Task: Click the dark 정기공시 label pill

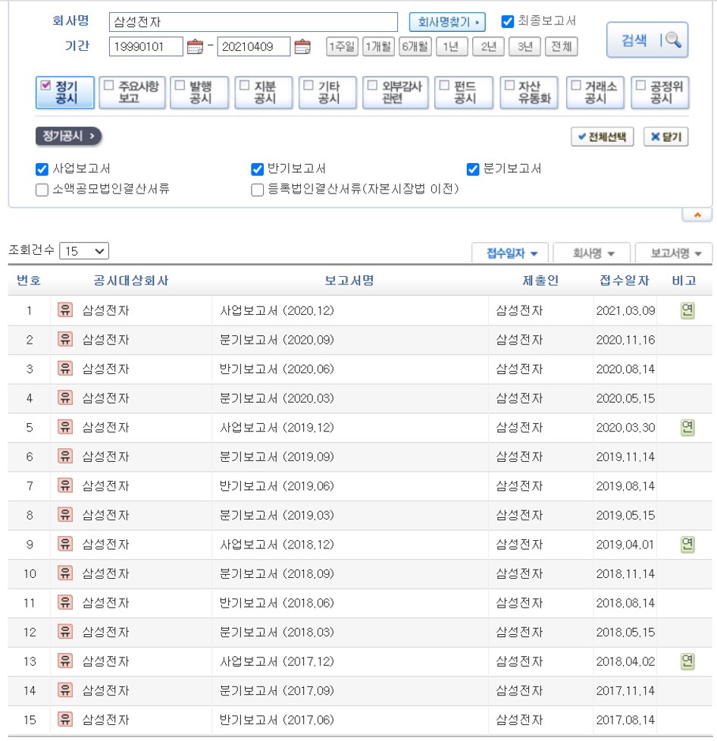Action: (x=68, y=136)
